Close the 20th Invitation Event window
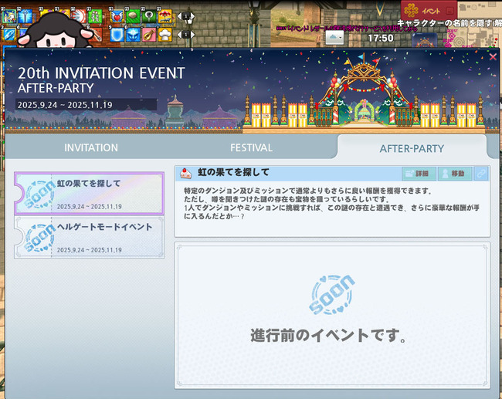The width and height of the screenshot is (502, 399). (493, 57)
